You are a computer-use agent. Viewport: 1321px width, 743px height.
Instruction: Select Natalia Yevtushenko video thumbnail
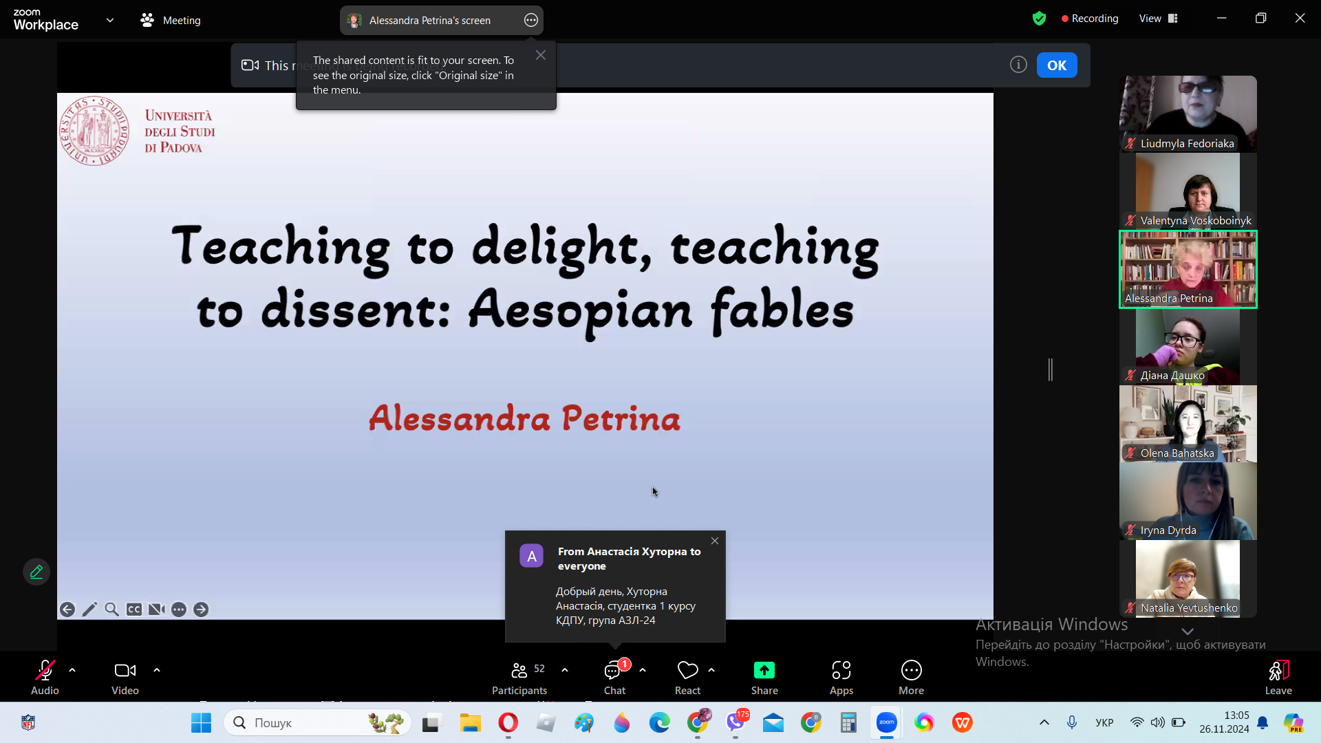click(1188, 579)
